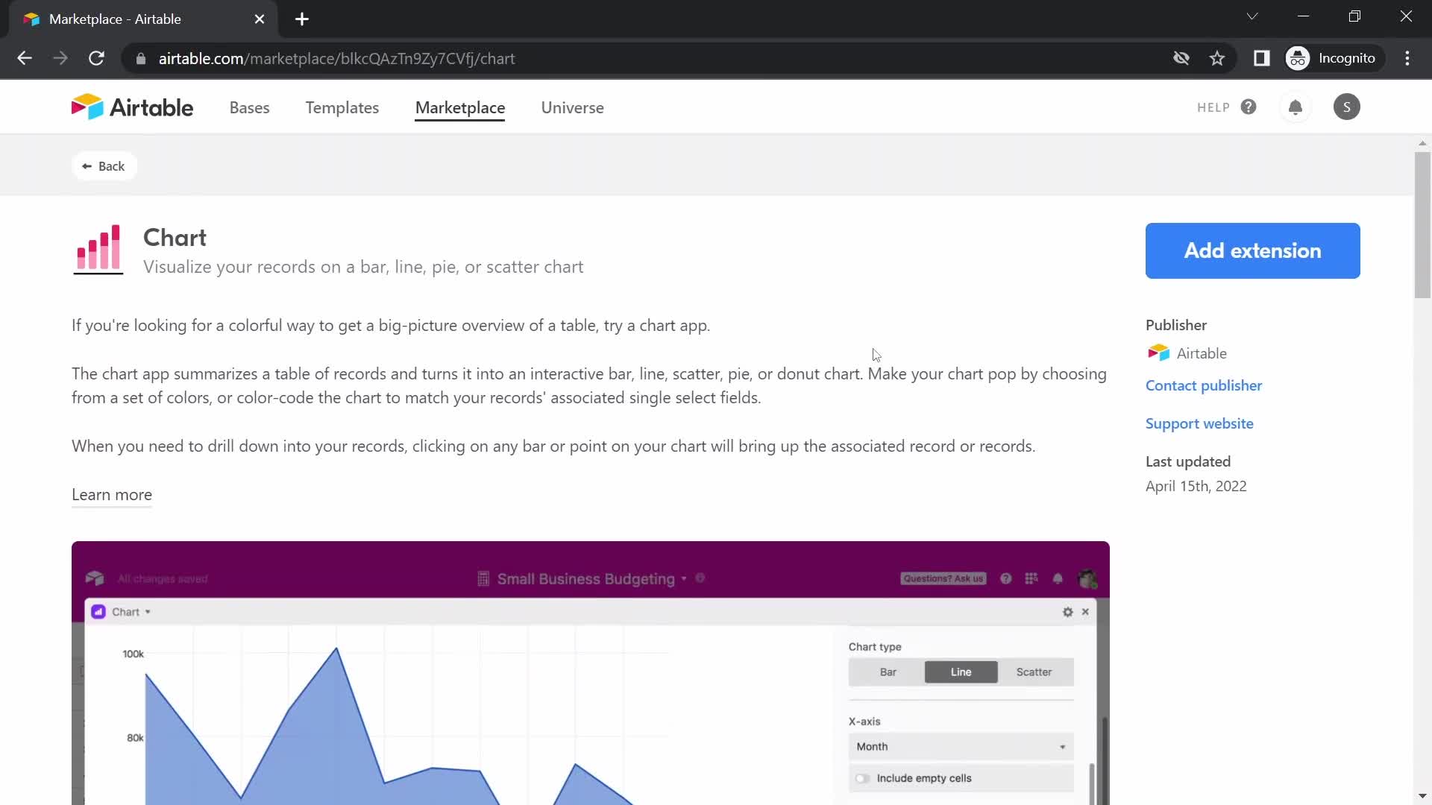Click the Chart extension icon
The width and height of the screenshot is (1432, 805).
(x=98, y=249)
